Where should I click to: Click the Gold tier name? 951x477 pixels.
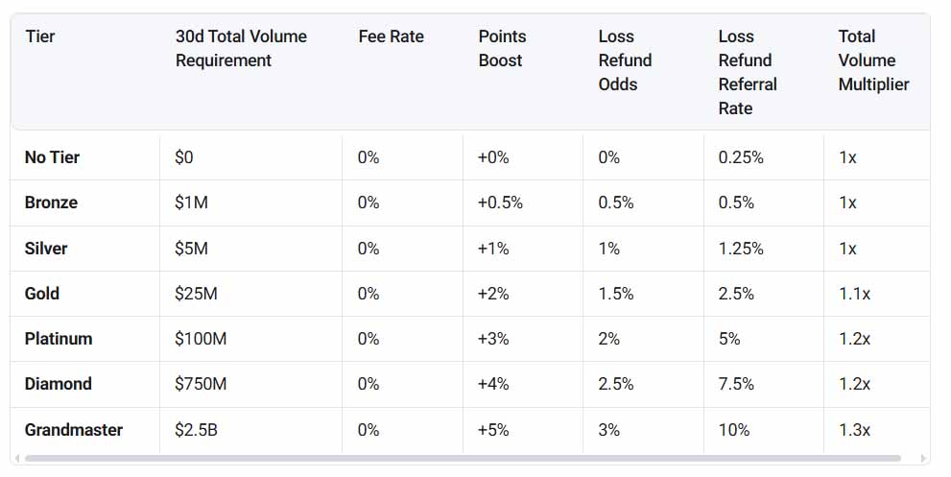tap(42, 293)
